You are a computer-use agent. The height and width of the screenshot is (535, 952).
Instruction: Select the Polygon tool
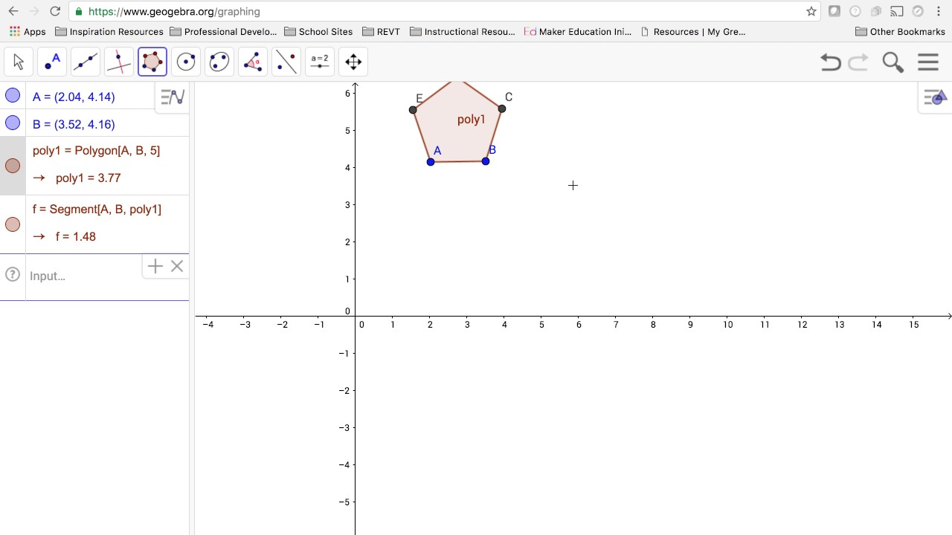pyautogui.click(x=152, y=62)
